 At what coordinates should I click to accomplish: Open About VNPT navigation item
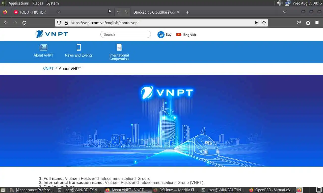tap(43, 55)
